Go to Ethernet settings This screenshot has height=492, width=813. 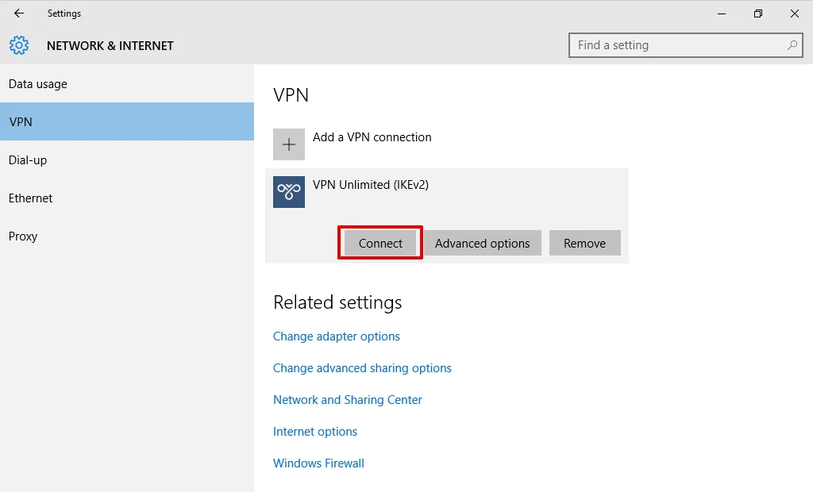point(31,198)
